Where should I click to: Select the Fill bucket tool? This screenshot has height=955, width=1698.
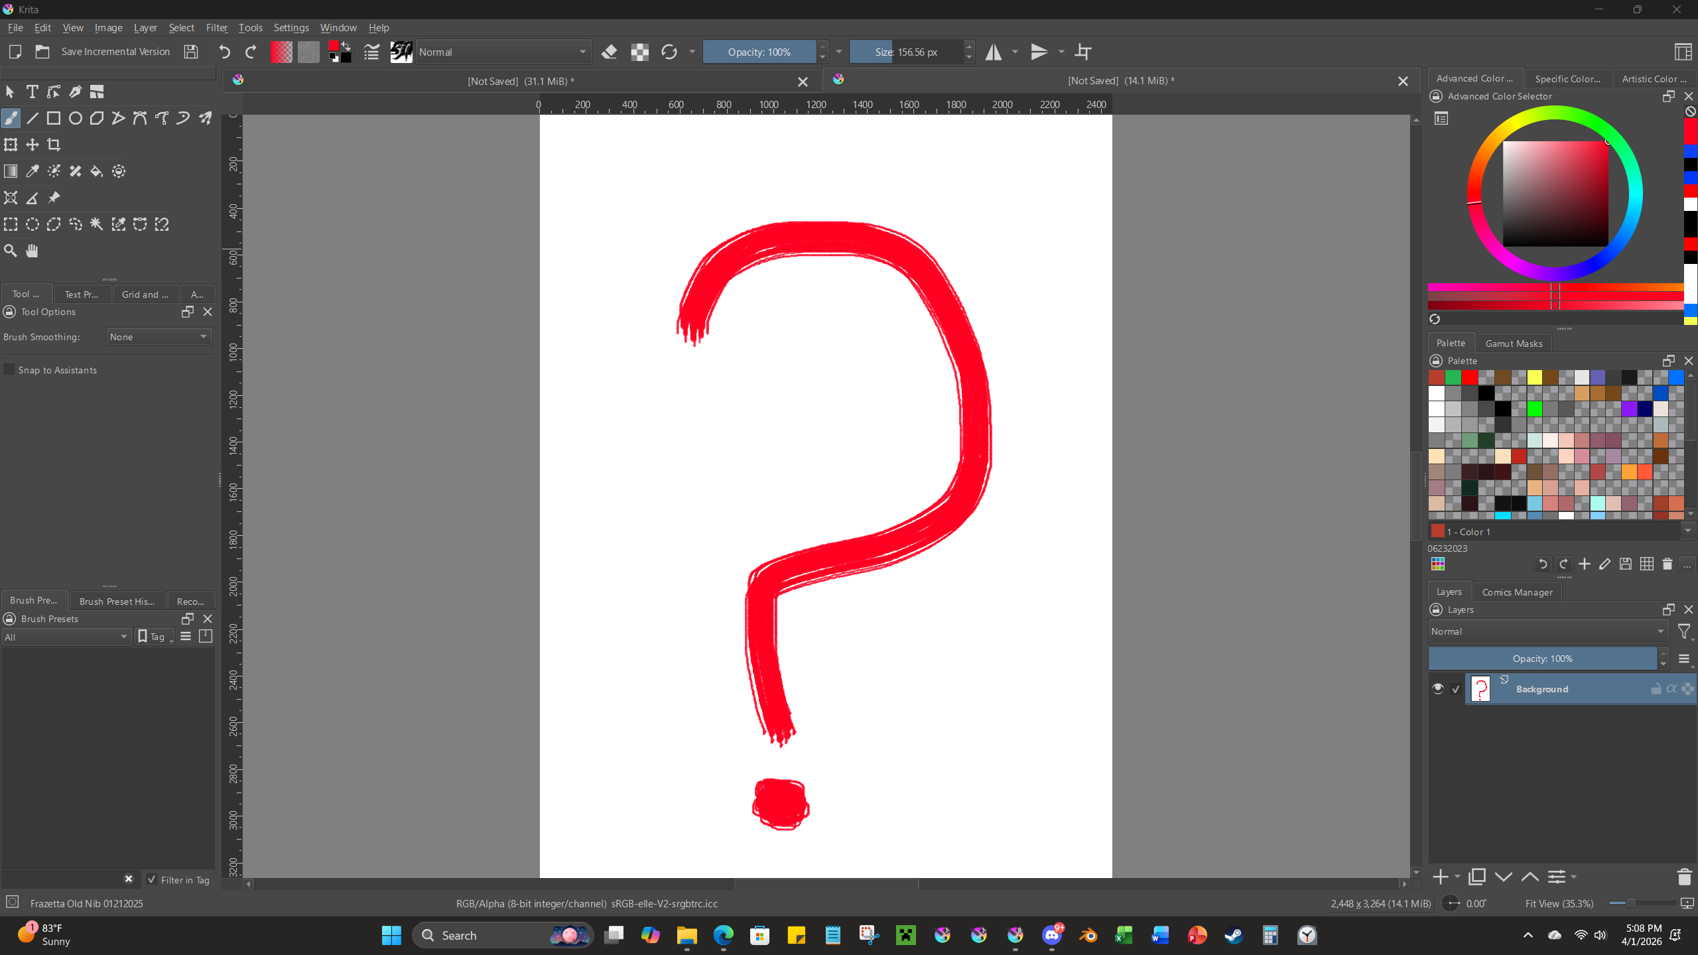coord(97,171)
